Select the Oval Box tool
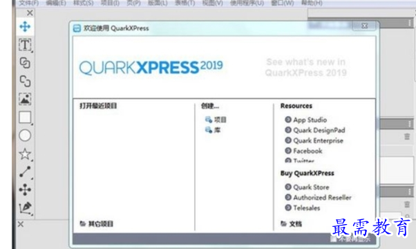Image resolution: width=416 pixels, height=249 pixels. 25,136
